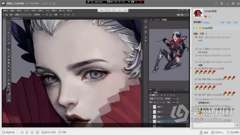Select the Rectangular Marquee tool
240x135 pixels.
click(9, 26)
